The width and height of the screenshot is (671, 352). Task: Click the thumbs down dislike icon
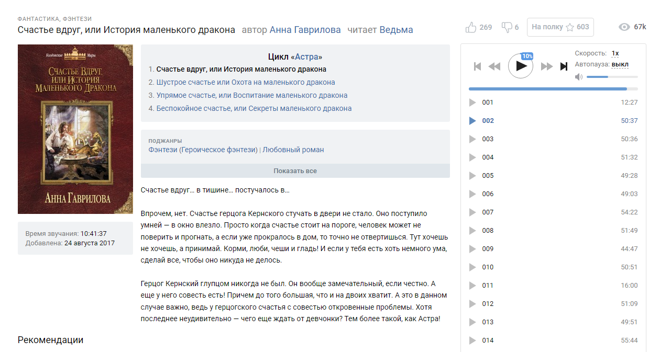507,27
